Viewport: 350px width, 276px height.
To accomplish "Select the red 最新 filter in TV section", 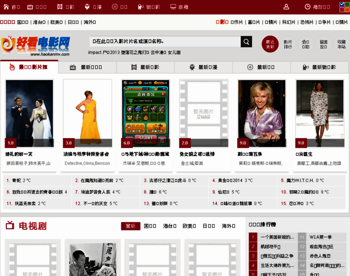I will pos(131,226).
